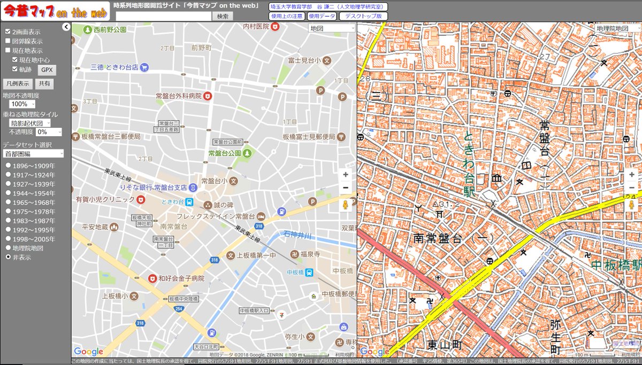This screenshot has width=642, height=365.
Task: Click the ときわ台 station icon on map
Action: coord(189,201)
